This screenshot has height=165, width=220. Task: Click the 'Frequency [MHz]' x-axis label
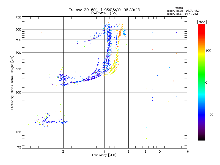click(104, 155)
